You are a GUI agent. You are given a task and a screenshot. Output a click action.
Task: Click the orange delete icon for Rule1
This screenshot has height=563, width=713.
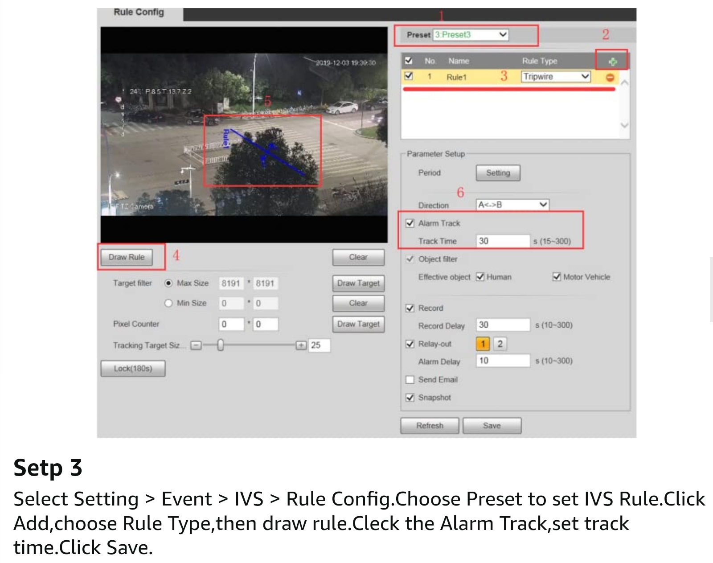click(x=610, y=77)
